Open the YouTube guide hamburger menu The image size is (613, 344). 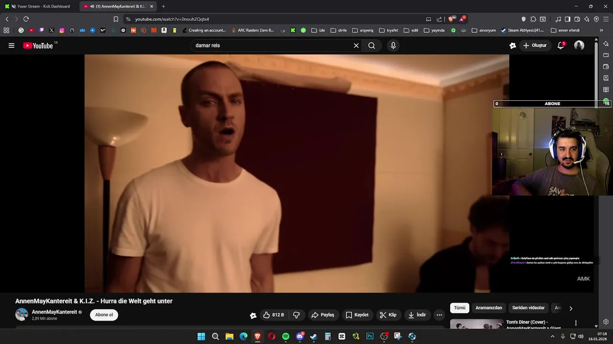point(11,45)
